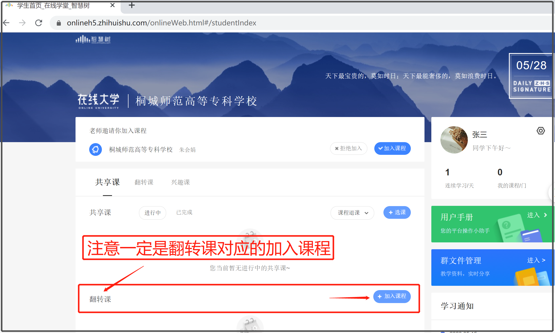
Task: Click the blue 选课 button
Action: tap(397, 212)
